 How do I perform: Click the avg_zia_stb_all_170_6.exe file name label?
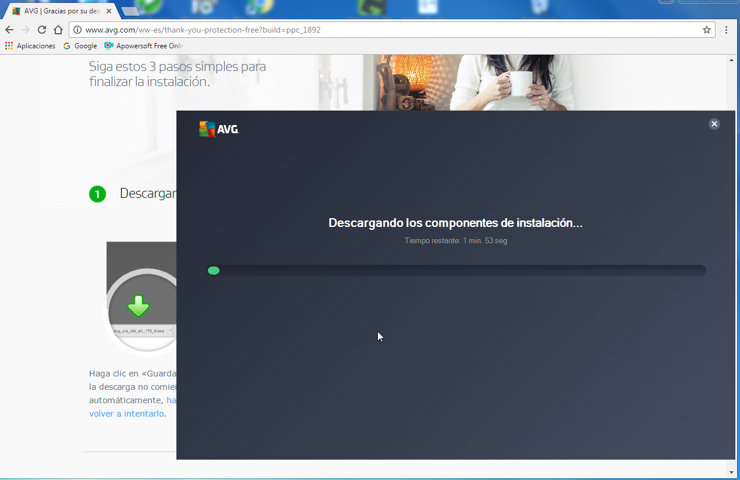139,330
